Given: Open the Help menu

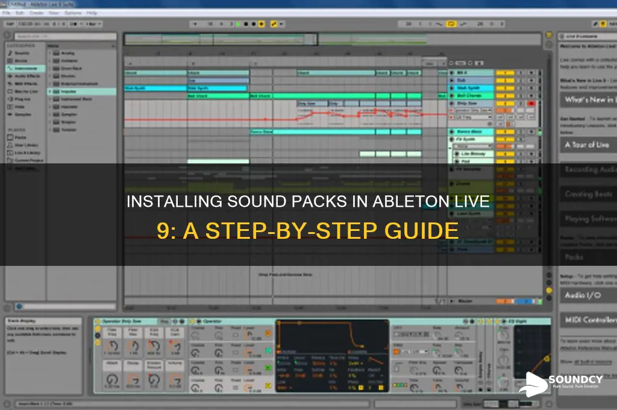Looking at the screenshot, I should coord(92,13).
